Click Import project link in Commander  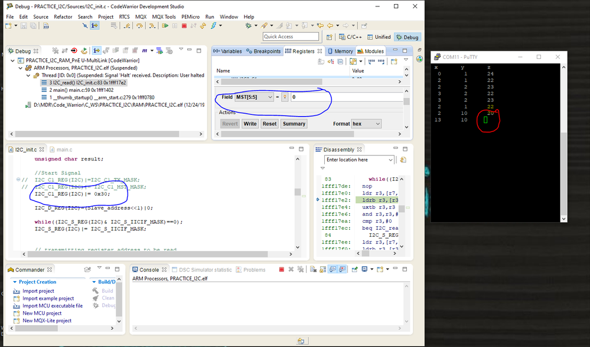(x=38, y=291)
